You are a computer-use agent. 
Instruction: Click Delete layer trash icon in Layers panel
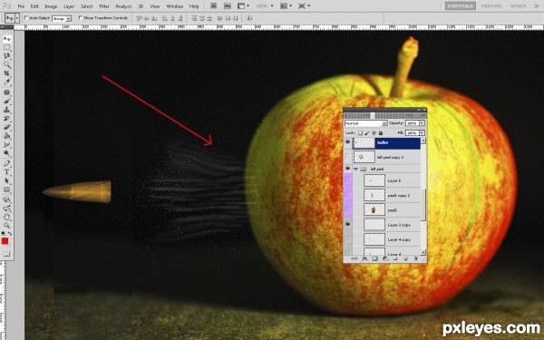pos(415,258)
